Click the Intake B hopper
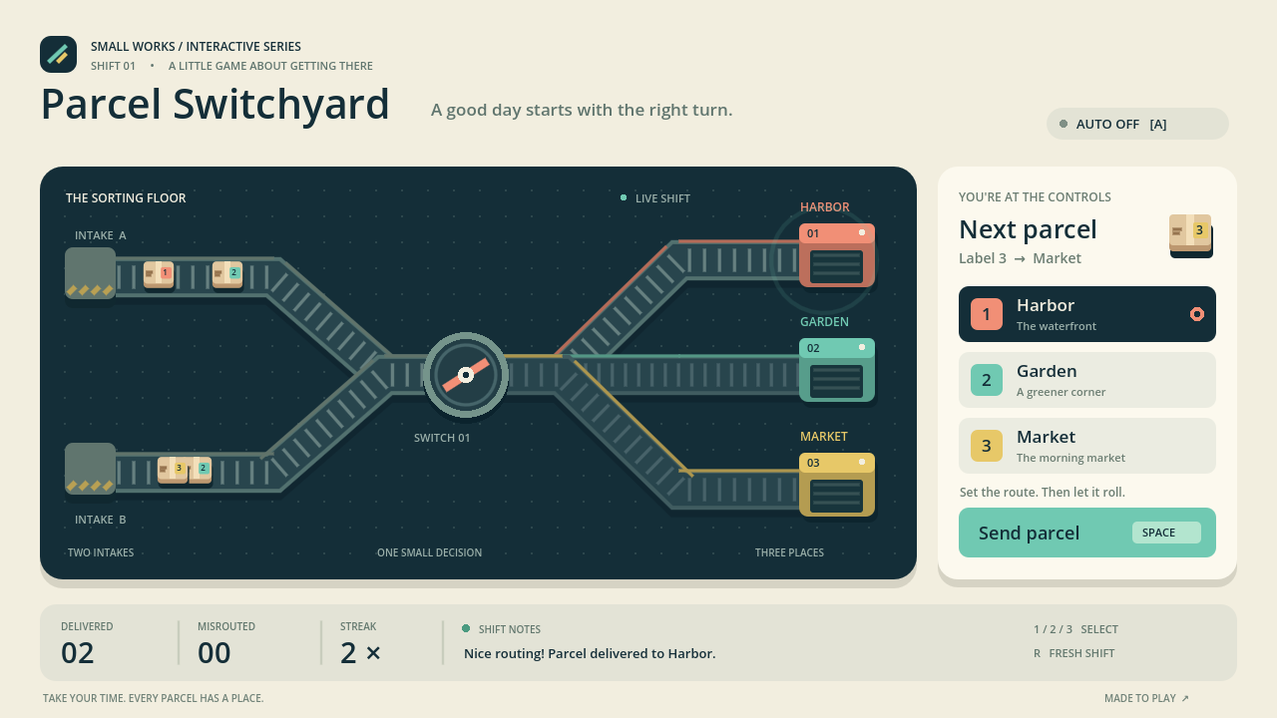 point(90,468)
